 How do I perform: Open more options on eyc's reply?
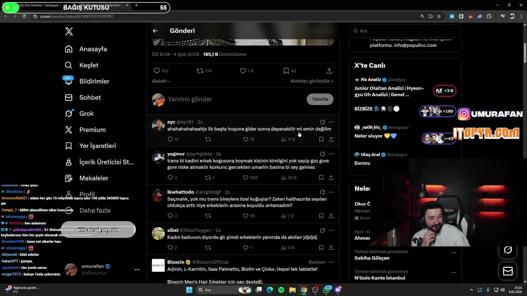click(331, 122)
